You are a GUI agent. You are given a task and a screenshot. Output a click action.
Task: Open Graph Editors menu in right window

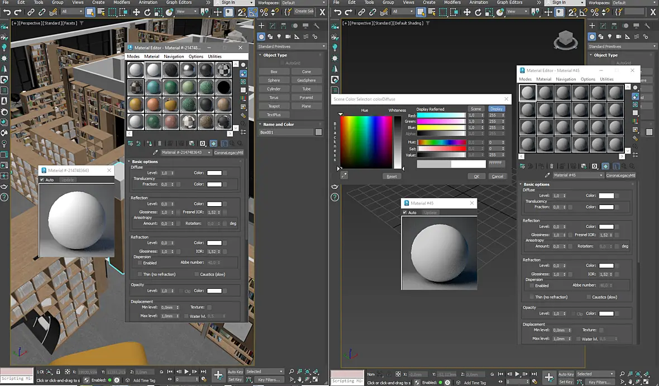tap(509, 3)
